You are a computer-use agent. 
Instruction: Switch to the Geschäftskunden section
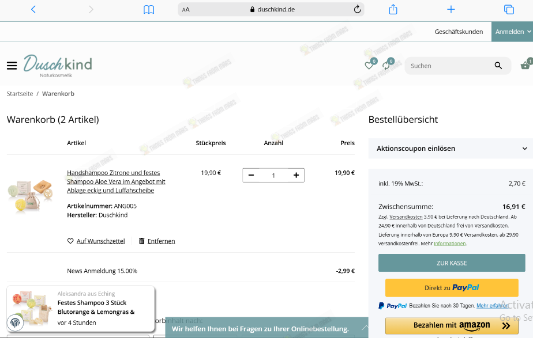coord(459,31)
